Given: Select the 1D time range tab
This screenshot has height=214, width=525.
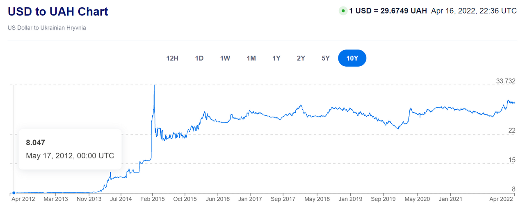Looking at the screenshot, I should [199, 58].
